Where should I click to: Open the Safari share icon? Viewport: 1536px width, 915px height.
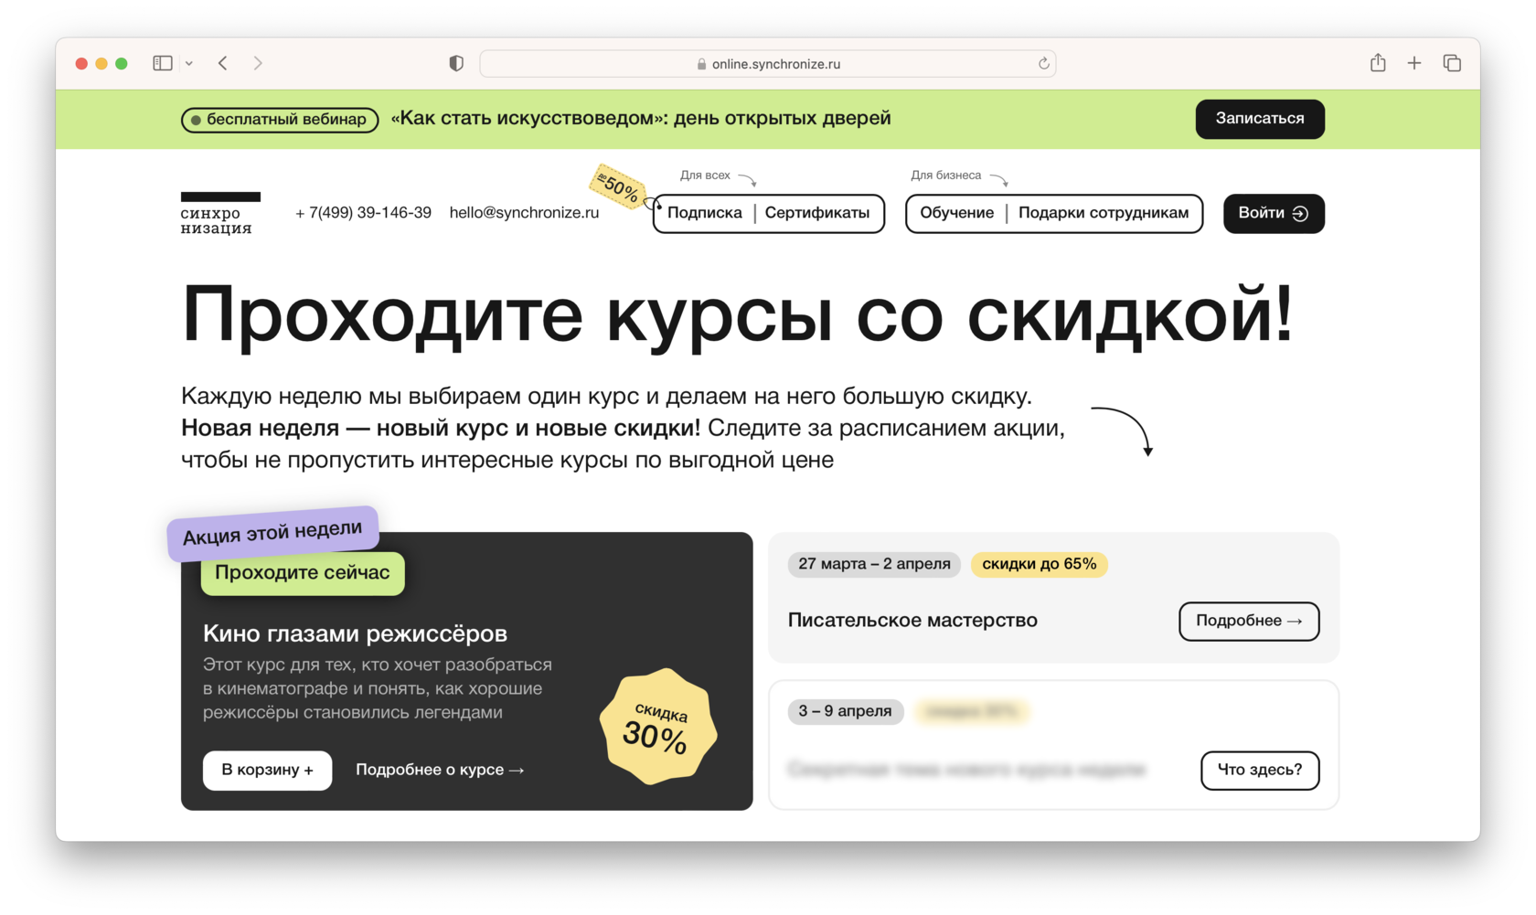tap(1378, 62)
